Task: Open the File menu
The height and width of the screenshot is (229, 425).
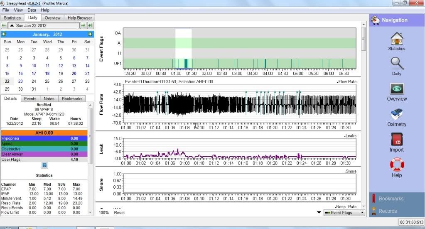Action: click(x=5, y=10)
